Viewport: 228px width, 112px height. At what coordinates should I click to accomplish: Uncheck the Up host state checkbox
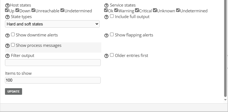tap(7, 10)
